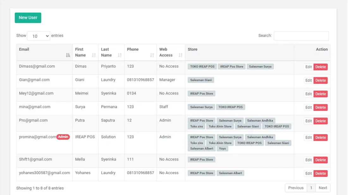
Task: Click inside the Search field
Action: coord(301,36)
